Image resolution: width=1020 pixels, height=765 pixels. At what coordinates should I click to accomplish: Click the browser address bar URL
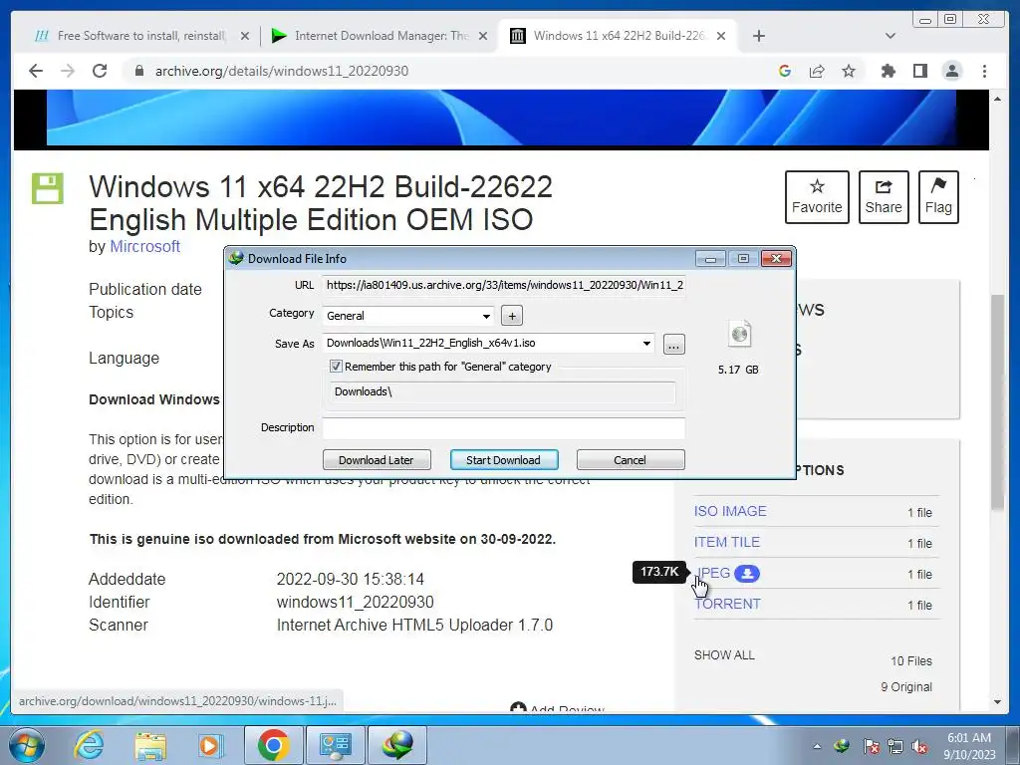(282, 71)
